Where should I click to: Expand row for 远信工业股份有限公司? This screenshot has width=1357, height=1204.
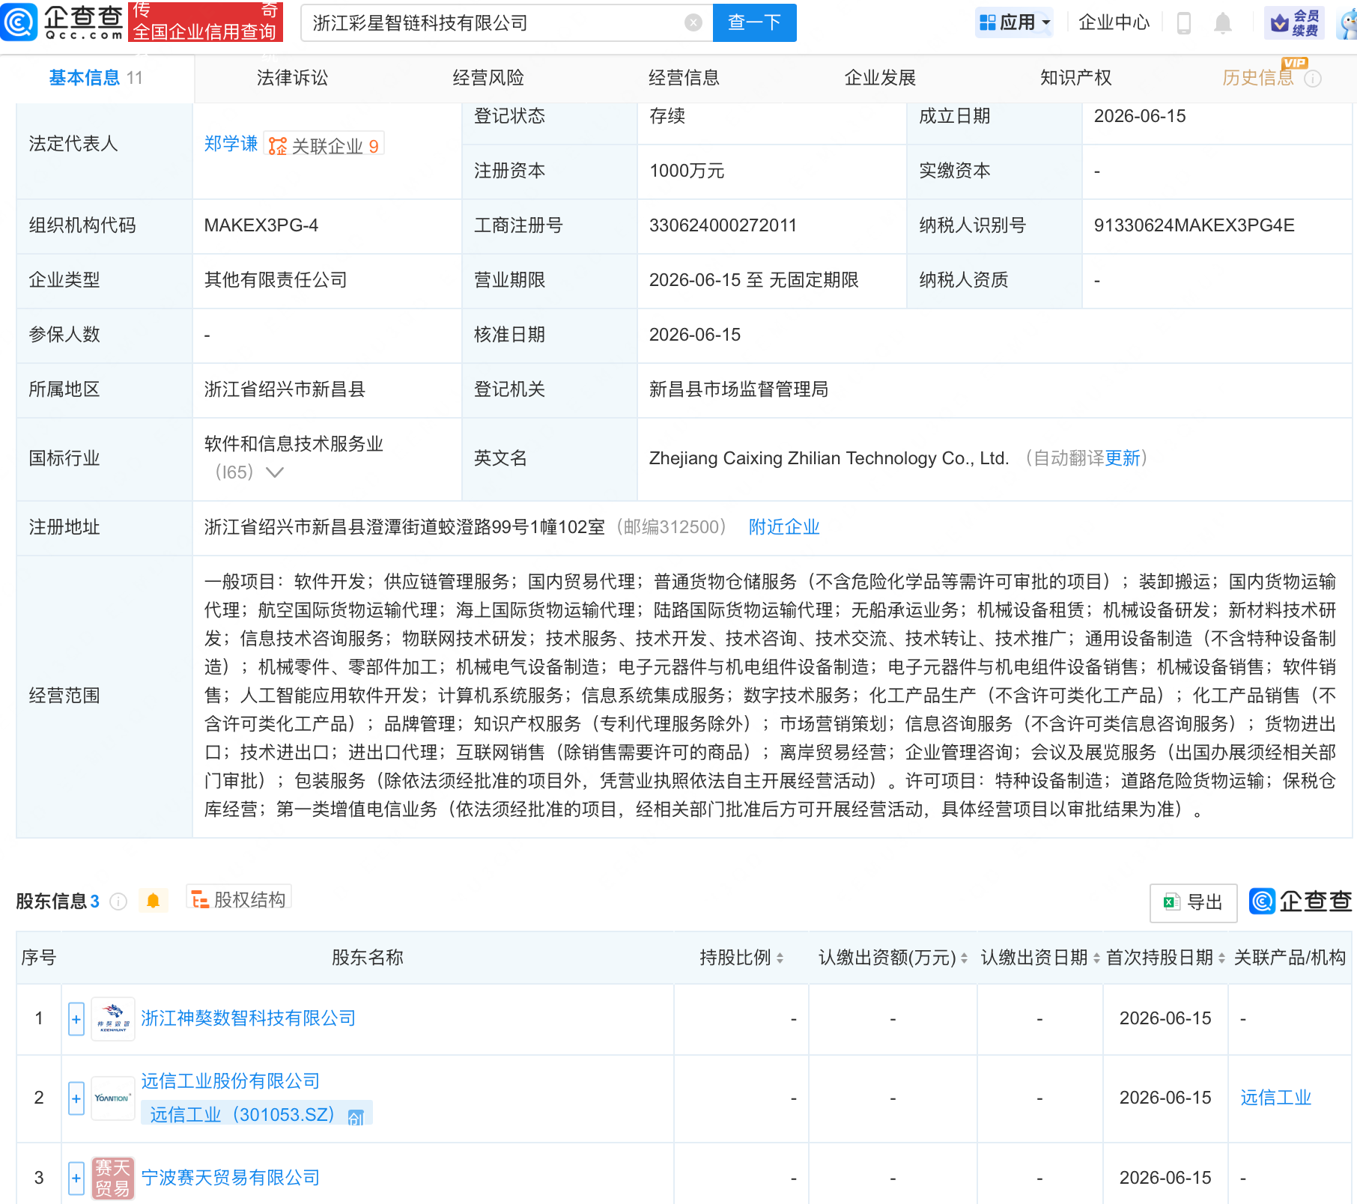(x=76, y=1098)
